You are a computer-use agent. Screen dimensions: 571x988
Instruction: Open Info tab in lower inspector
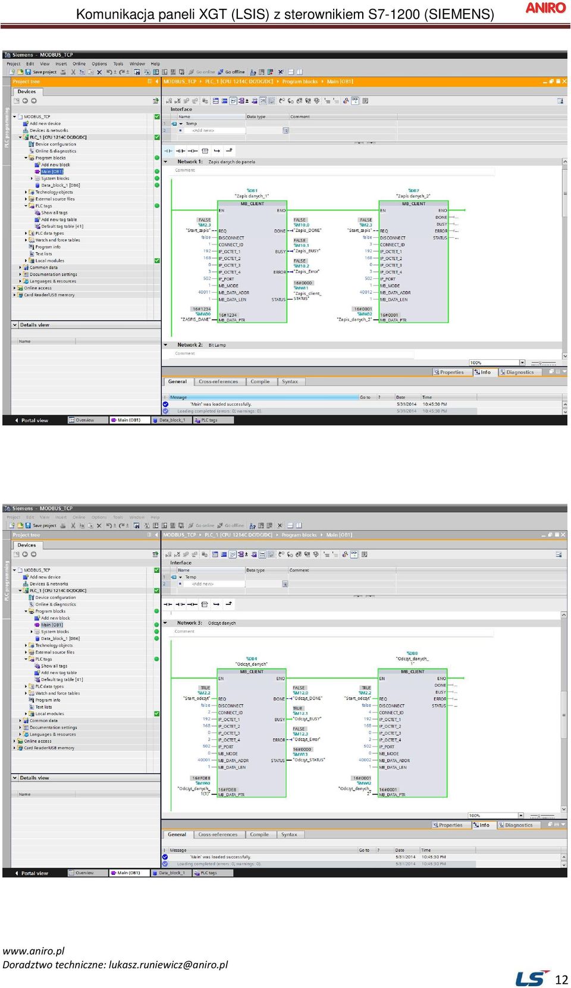(484, 825)
